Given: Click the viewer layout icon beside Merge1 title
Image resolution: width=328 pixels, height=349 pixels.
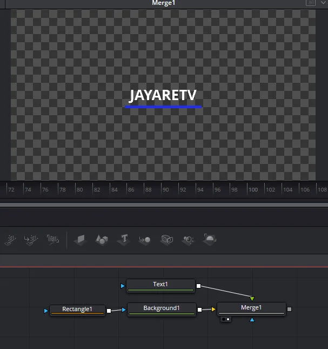Looking at the screenshot, I should [311, 3].
